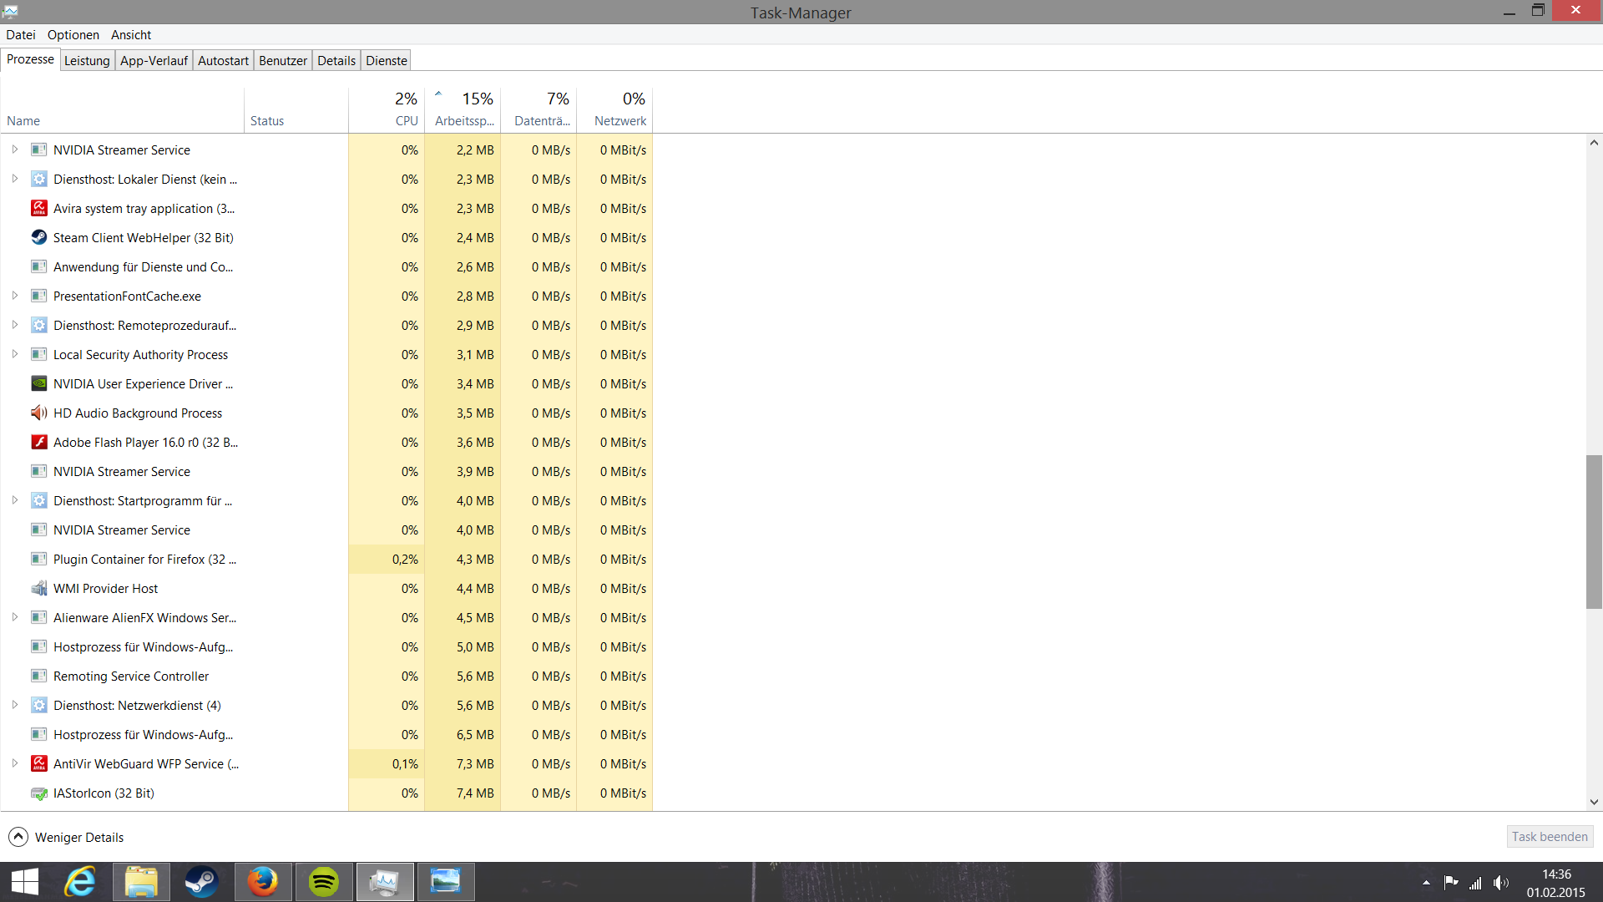1603x902 pixels.
Task: Expand the AntiVir WebGuard WFP Service entry
Action: (x=14, y=763)
